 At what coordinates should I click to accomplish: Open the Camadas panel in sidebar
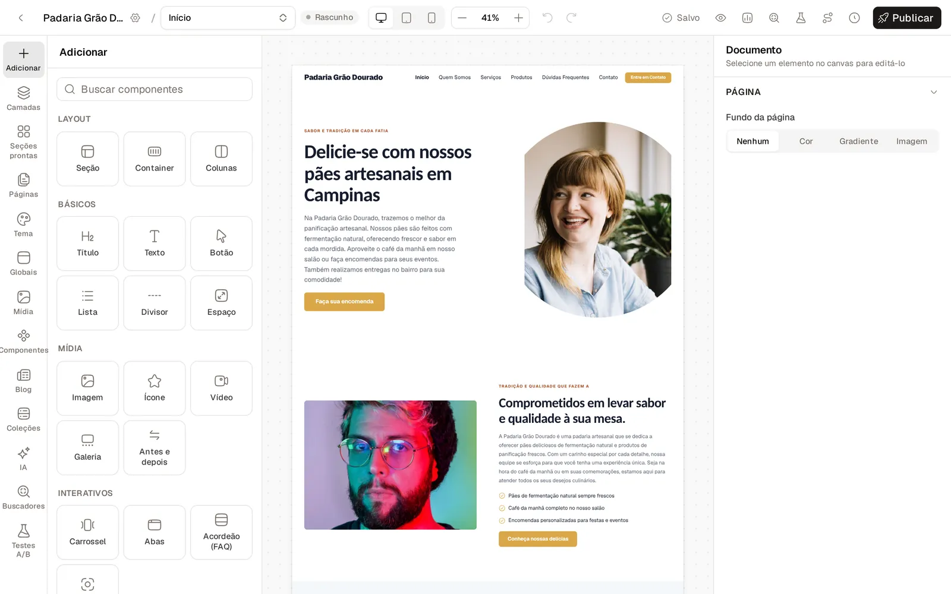tap(23, 99)
